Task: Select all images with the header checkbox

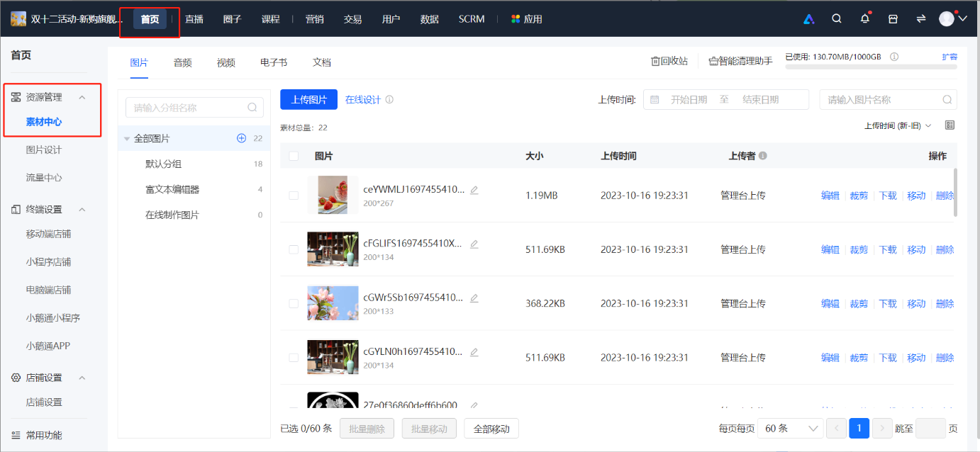Action: (294, 155)
